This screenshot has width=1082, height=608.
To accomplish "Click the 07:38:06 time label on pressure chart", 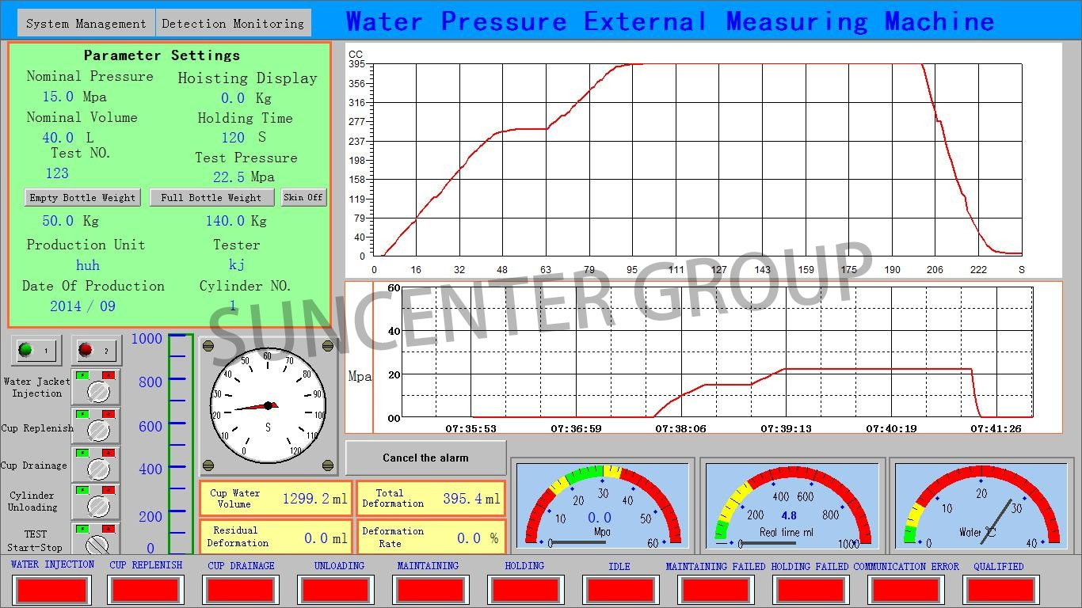I will click(x=680, y=428).
